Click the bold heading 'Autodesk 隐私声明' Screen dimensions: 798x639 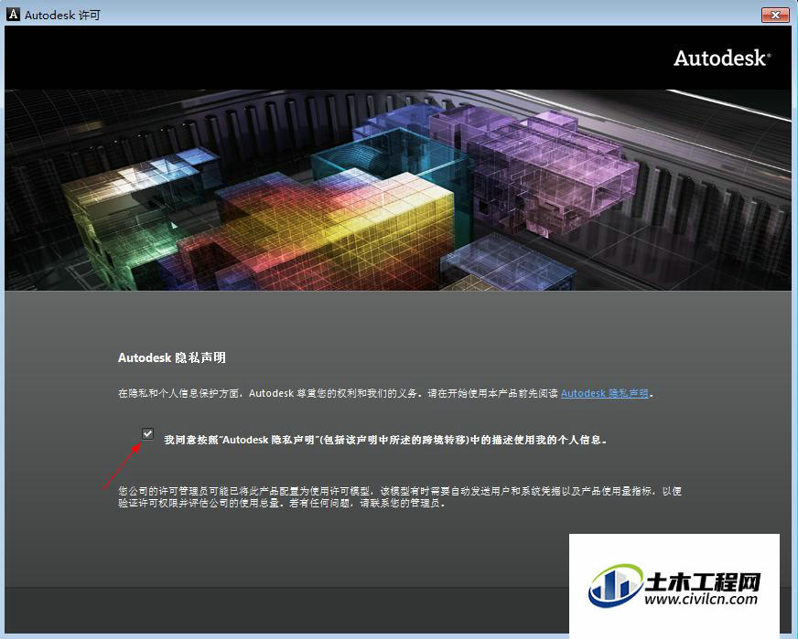[x=172, y=357]
